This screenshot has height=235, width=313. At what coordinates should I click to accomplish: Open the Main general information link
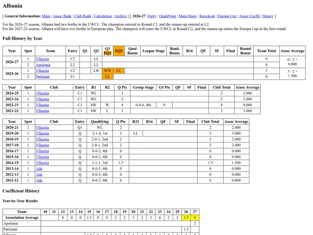point(46,16)
